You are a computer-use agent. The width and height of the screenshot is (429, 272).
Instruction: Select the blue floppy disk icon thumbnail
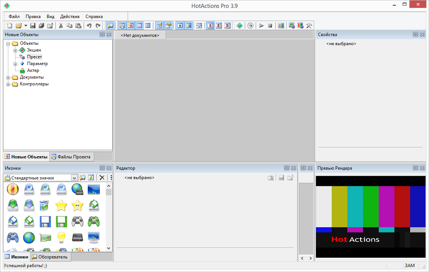pyautogui.click(x=45, y=222)
